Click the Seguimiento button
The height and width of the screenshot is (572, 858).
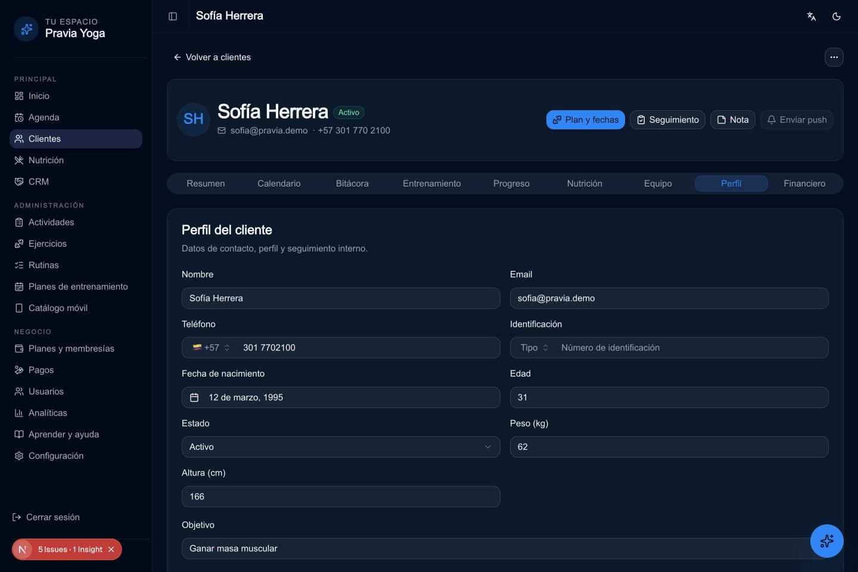(667, 120)
